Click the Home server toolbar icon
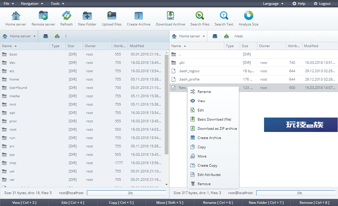 16,16
